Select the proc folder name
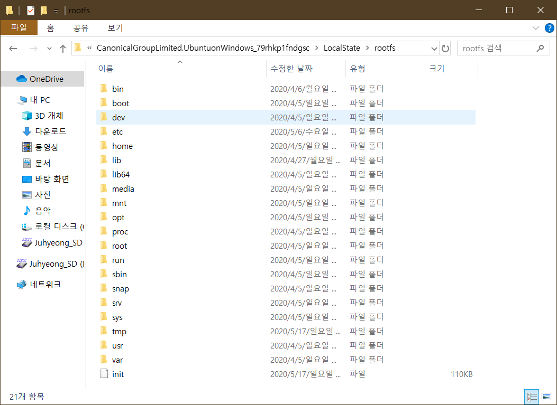Screen dimensions: 557x405 120,232
